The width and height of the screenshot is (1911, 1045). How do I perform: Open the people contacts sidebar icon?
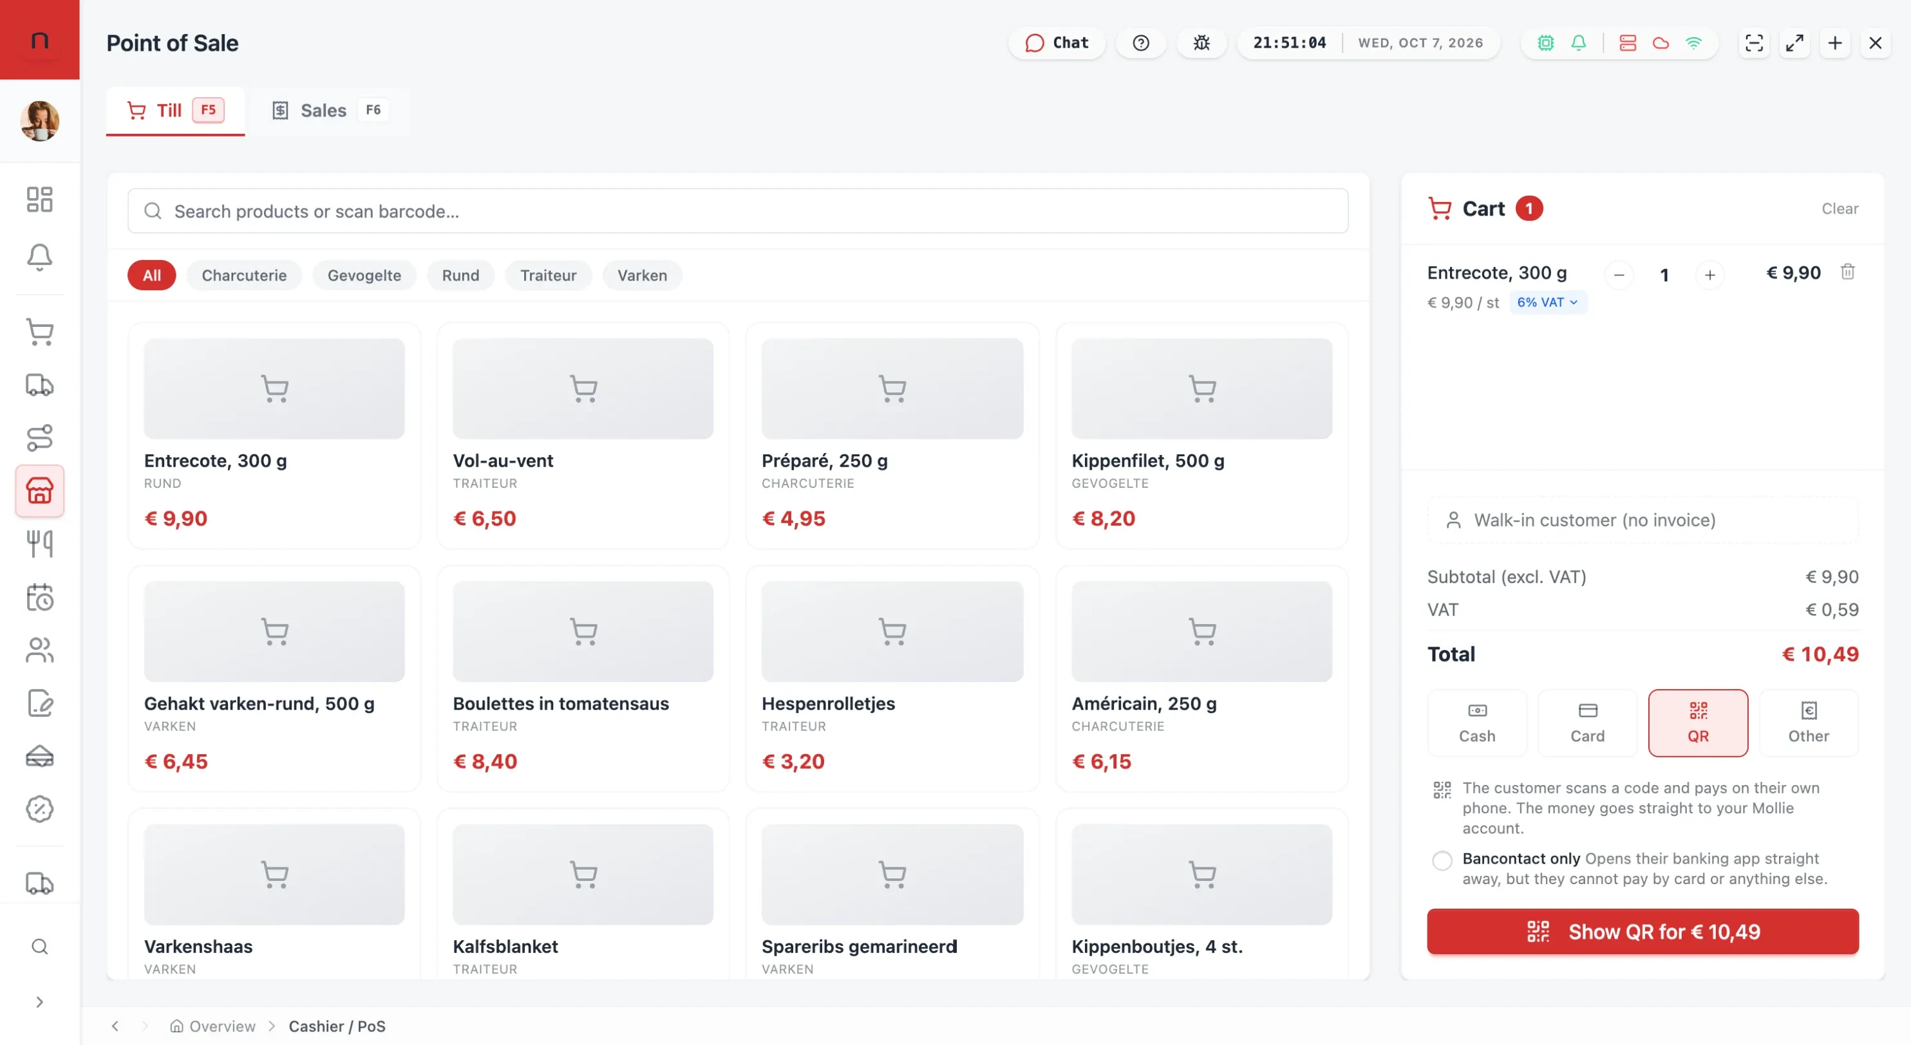pyautogui.click(x=39, y=650)
